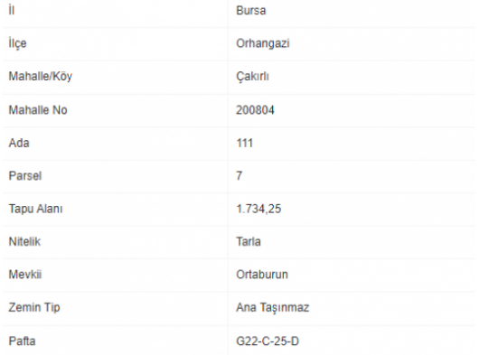This screenshot has height=355, width=479.
Task: Click the Mahalle/Köy row label
Action: pos(41,76)
